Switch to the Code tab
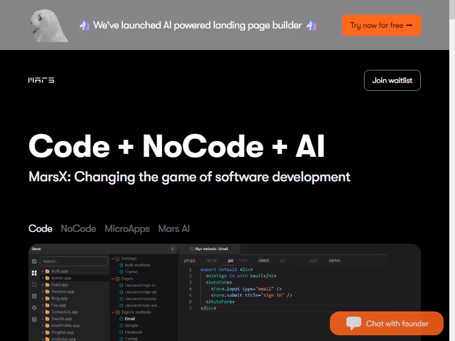This screenshot has height=341, width=455. 40,229
